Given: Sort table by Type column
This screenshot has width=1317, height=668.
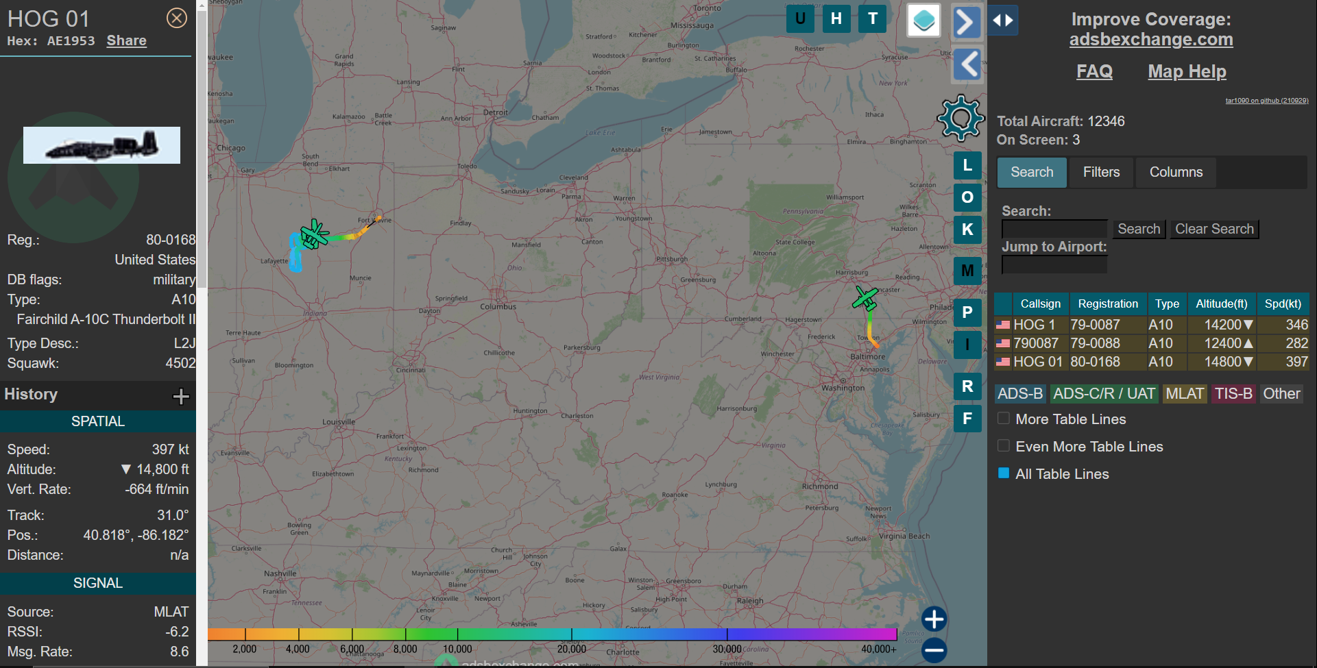Looking at the screenshot, I should pos(1167,304).
